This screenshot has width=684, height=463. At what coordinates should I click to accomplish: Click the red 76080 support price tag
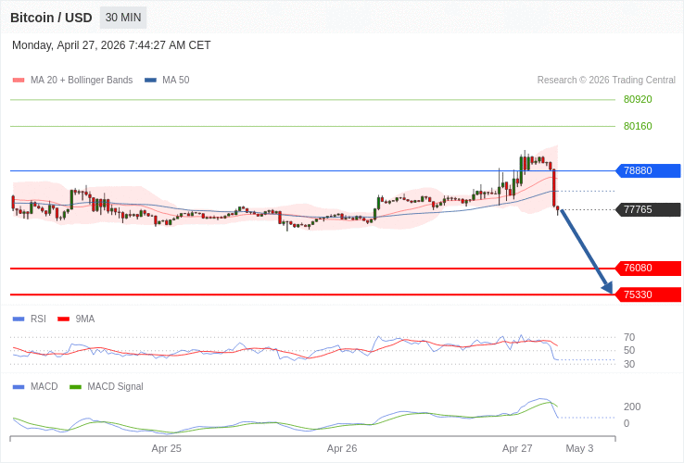(648, 269)
